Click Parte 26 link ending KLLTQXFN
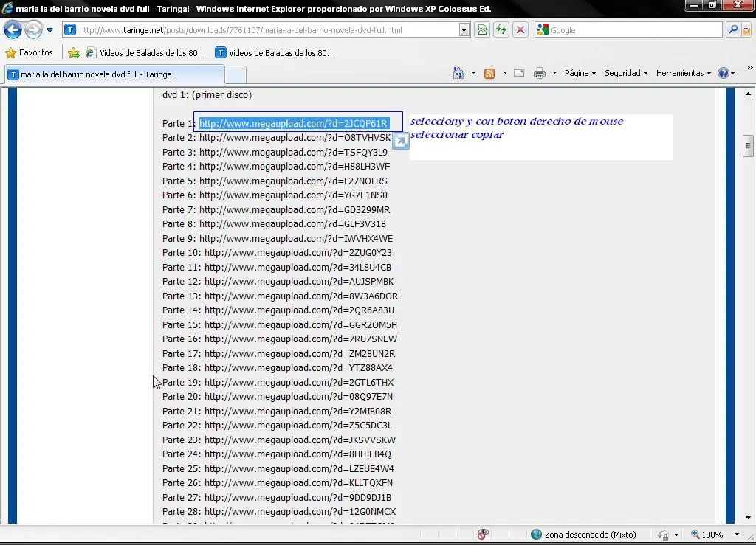 point(298,483)
